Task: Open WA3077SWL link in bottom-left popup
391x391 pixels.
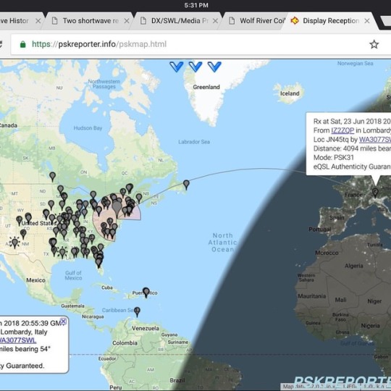Action: click(17, 340)
